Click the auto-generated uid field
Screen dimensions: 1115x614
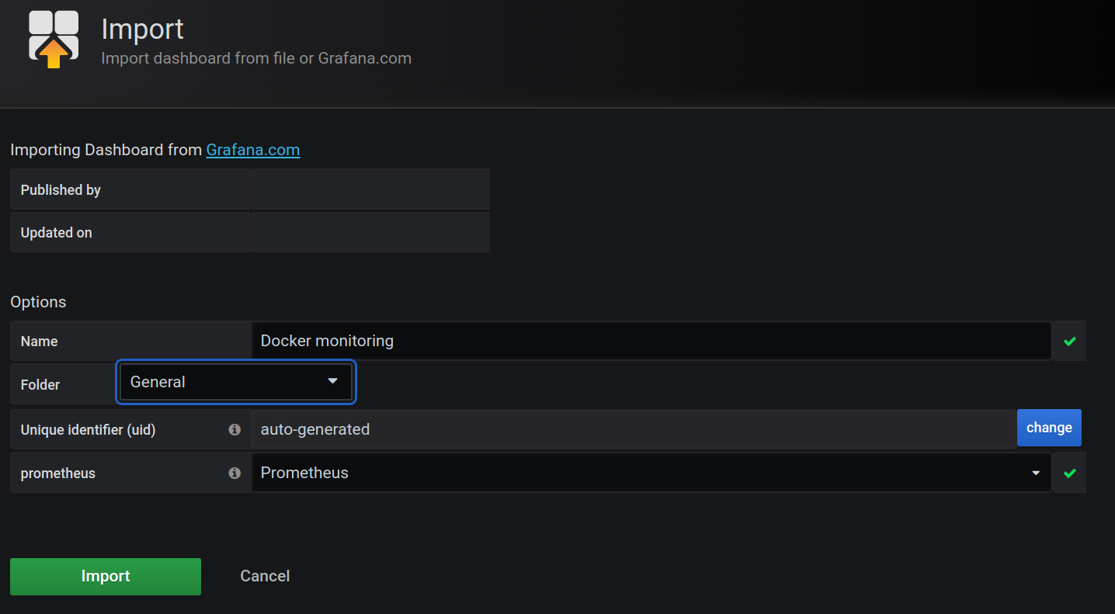tap(634, 429)
